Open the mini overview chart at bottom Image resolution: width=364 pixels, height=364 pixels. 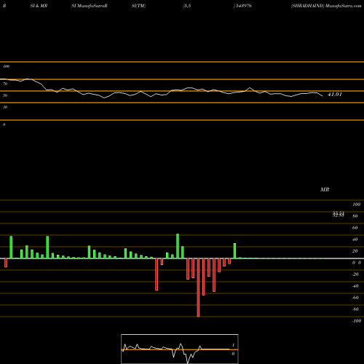180,349
